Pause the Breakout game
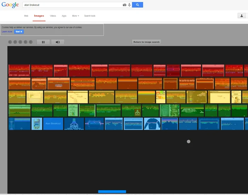Viewport: 248px width, 195px height. tap(43, 42)
